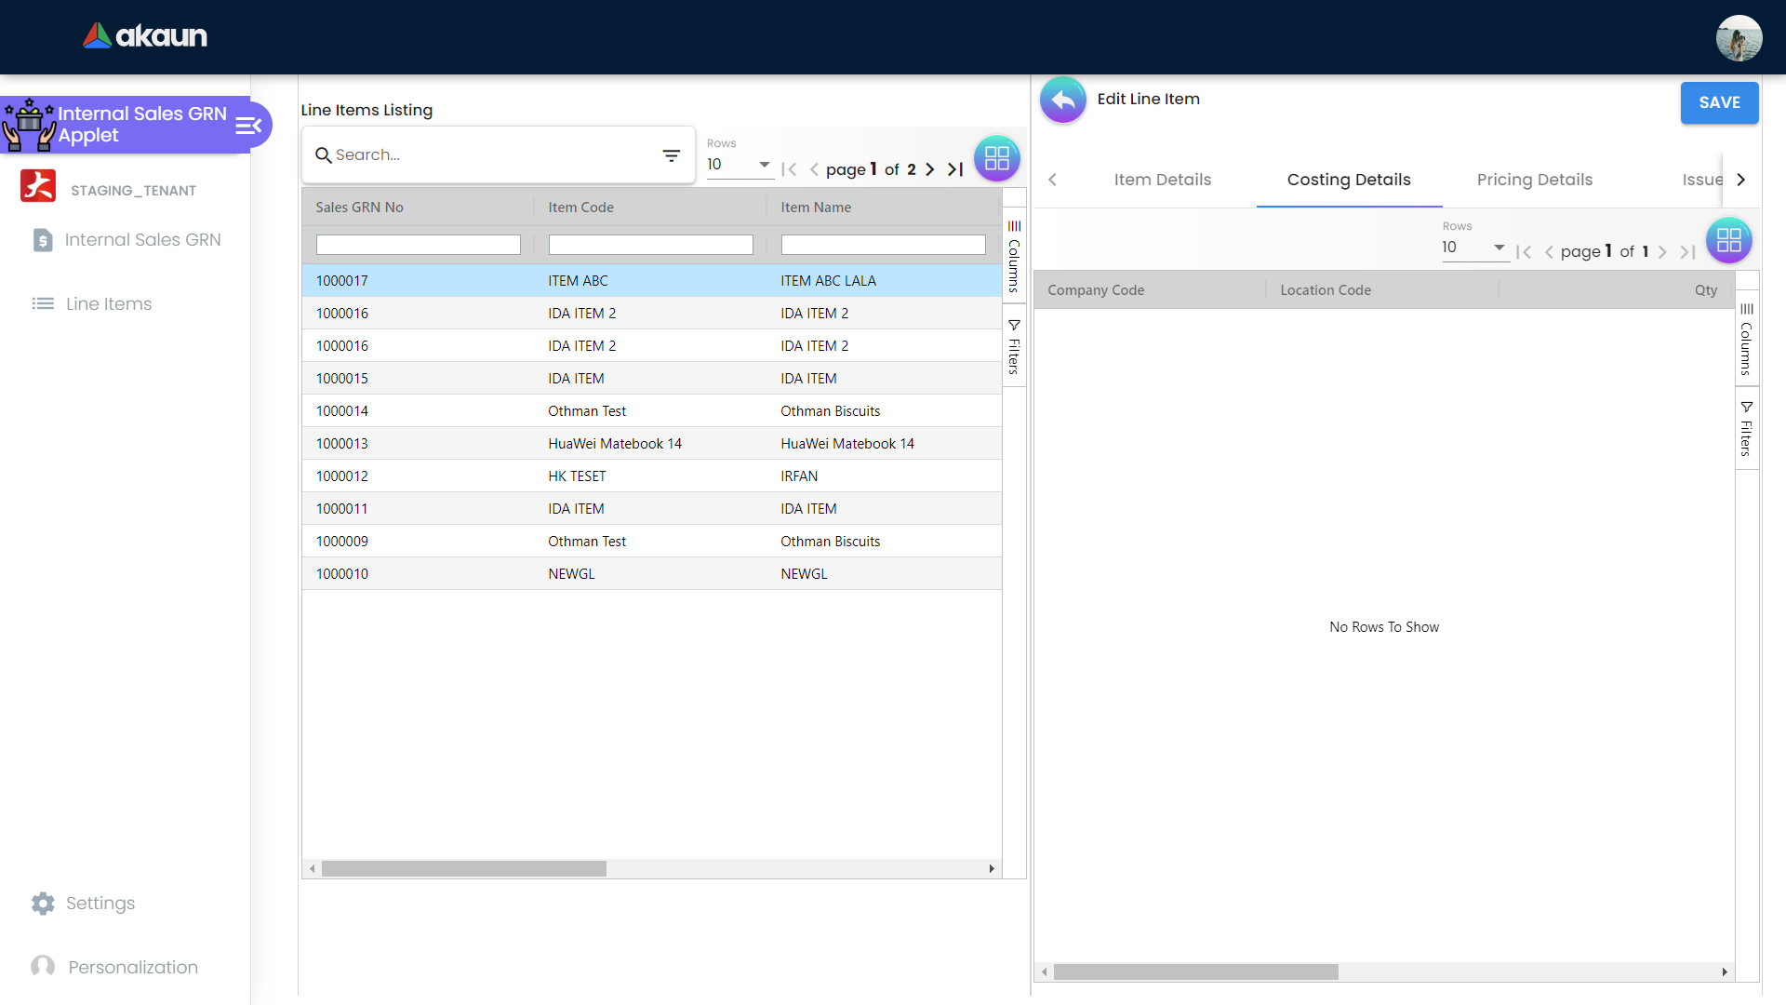Toggle the Filters side panel in listing grid

(1014, 347)
